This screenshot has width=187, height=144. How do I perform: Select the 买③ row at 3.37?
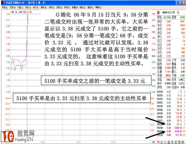coord(171,48)
